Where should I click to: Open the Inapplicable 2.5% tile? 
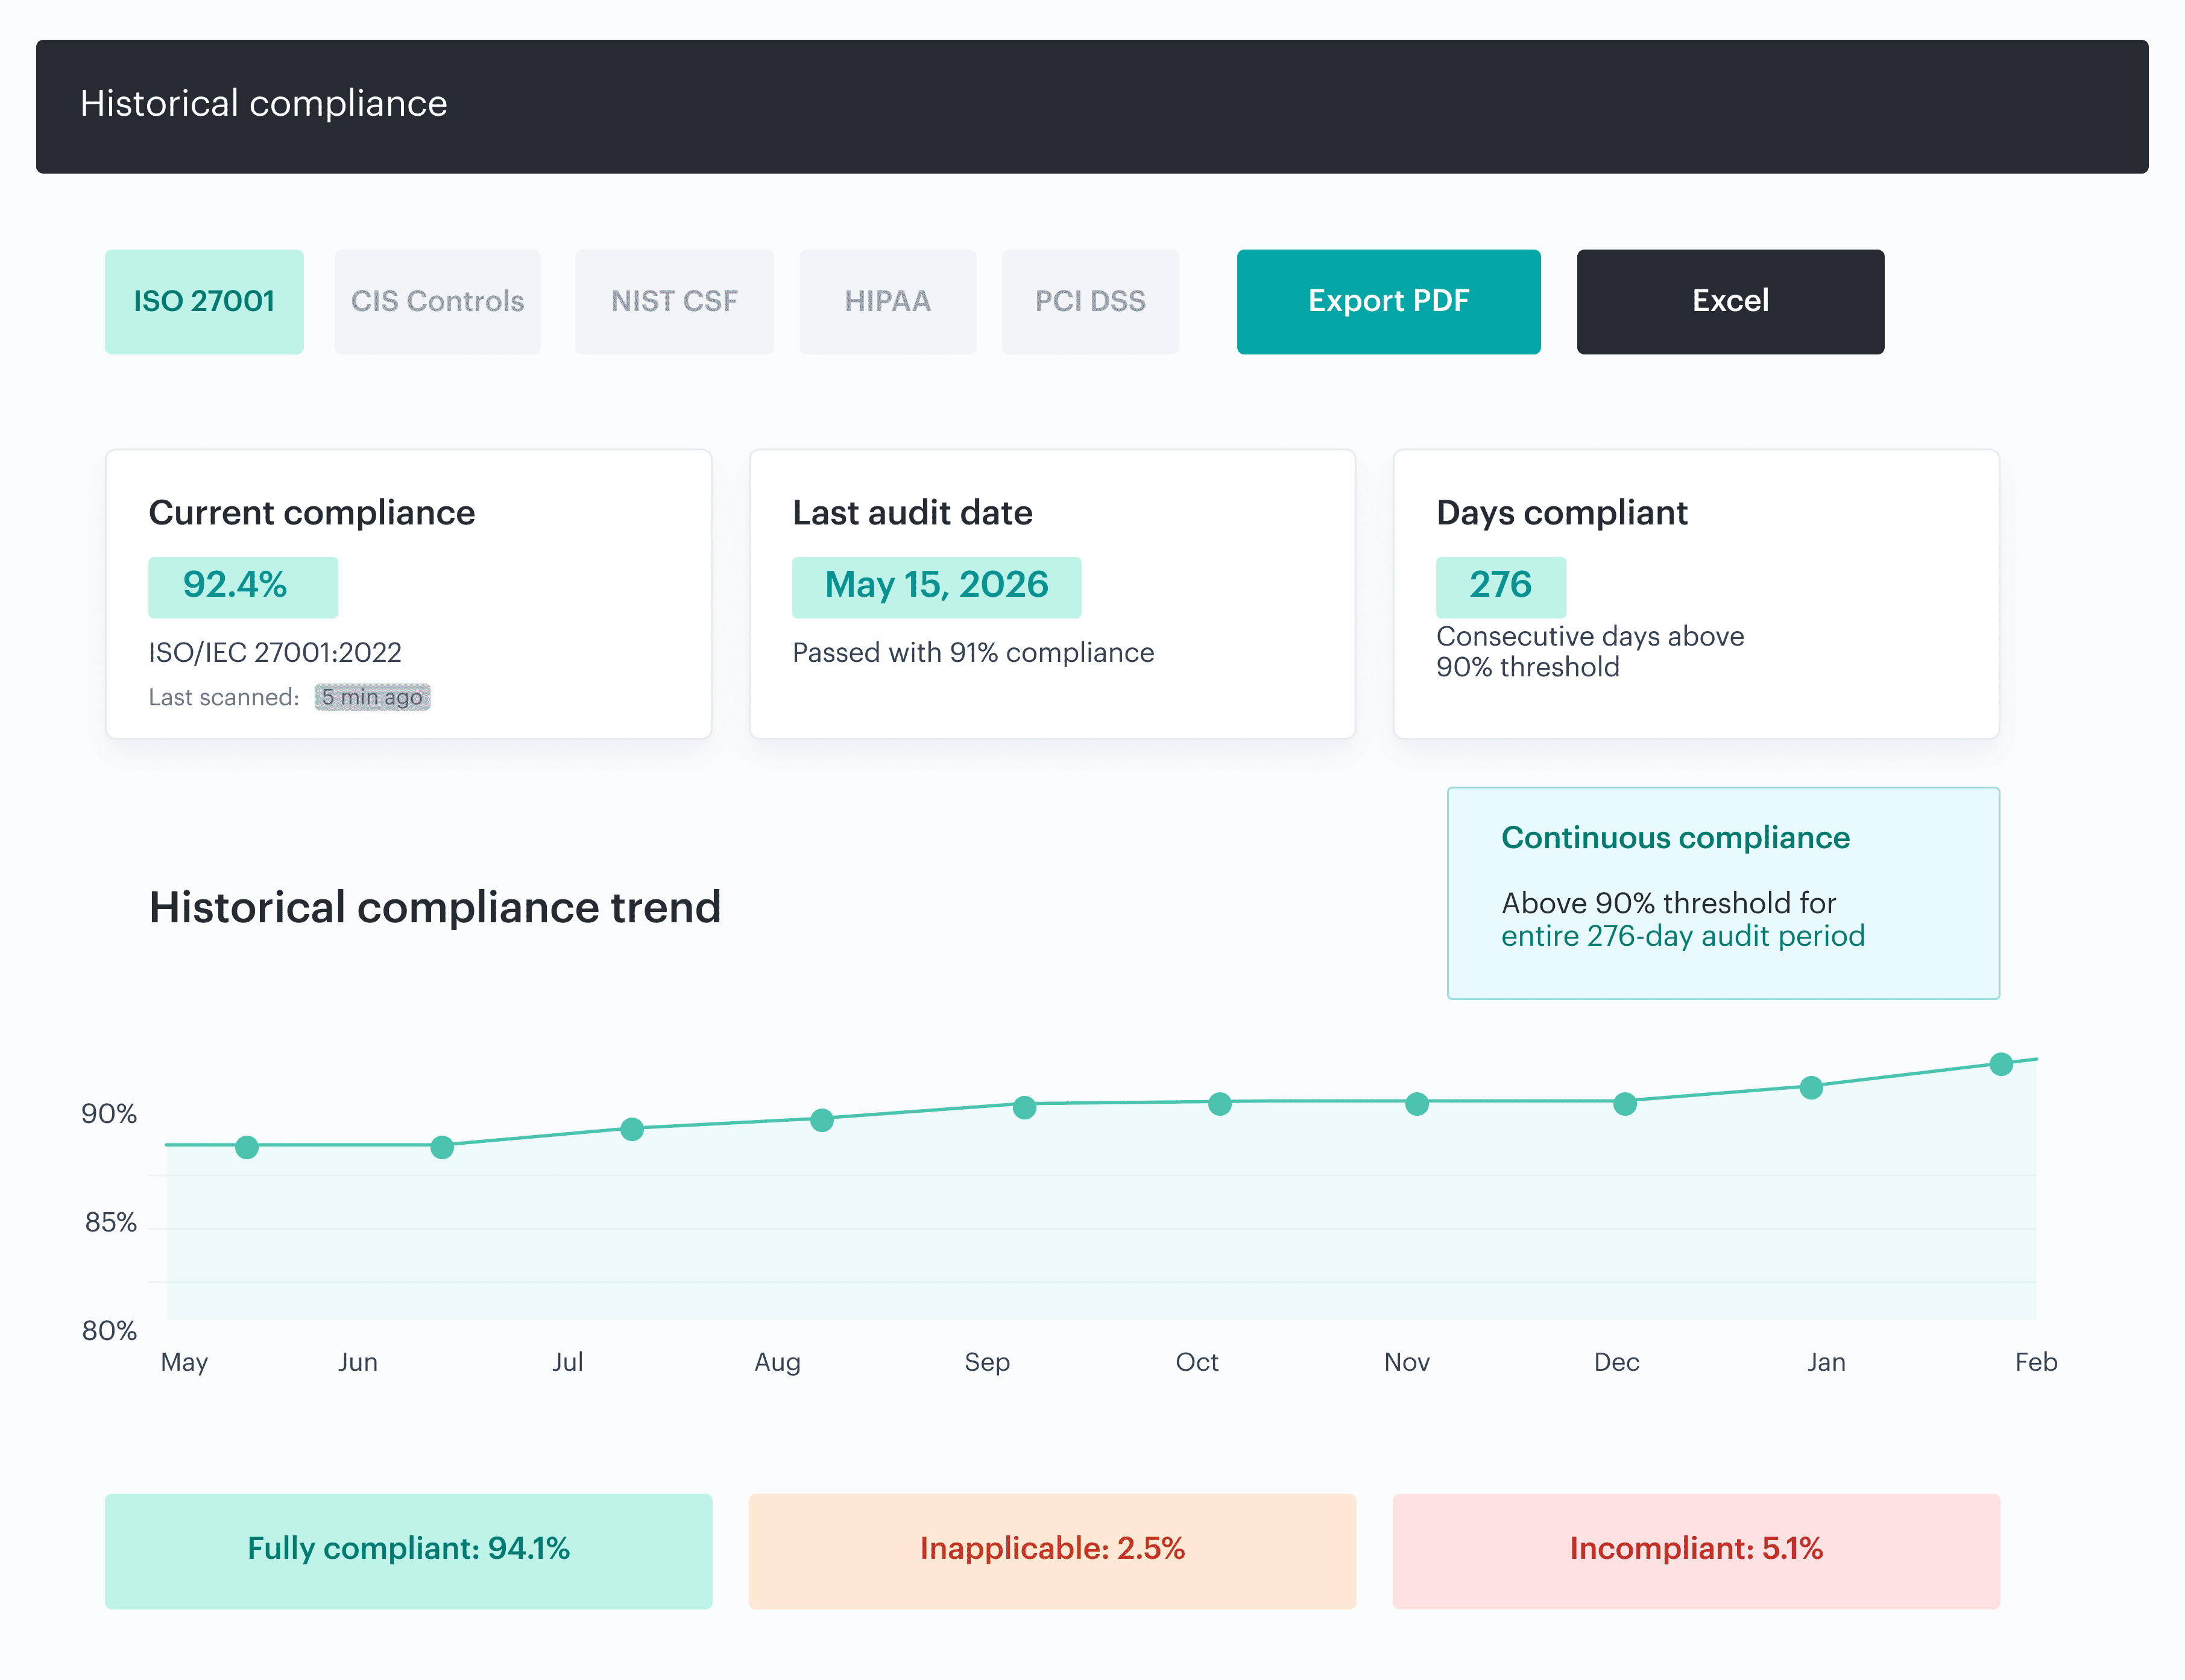pyautogui.click(x=1052, y=1550)
